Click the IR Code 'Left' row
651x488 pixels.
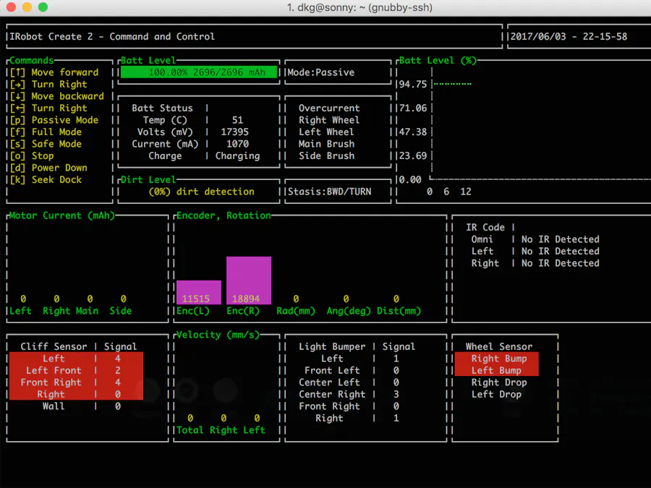535,252
